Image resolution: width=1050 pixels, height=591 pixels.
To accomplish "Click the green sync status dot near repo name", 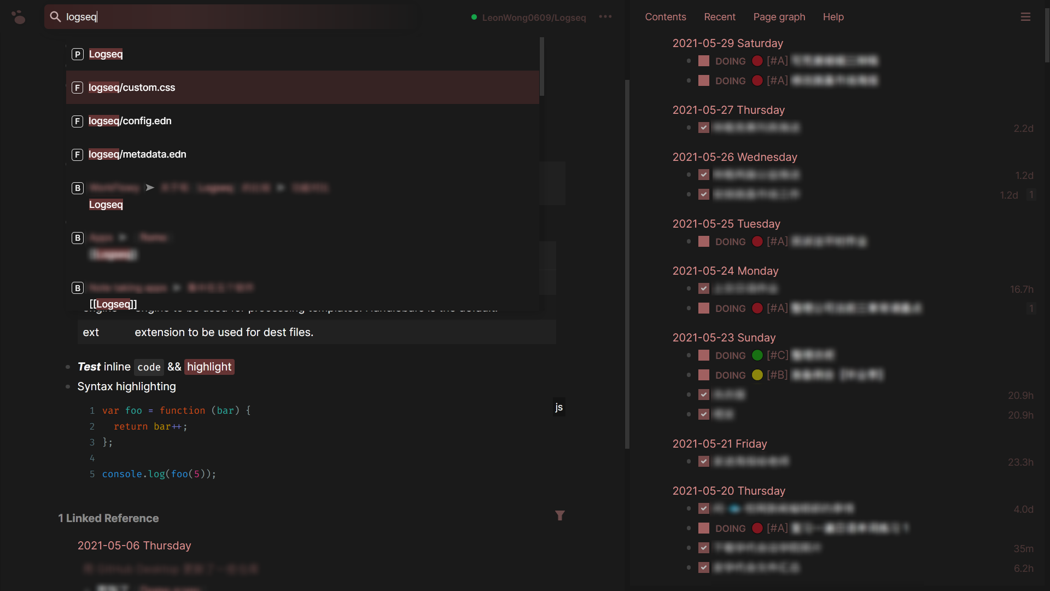I will point(474,17).
